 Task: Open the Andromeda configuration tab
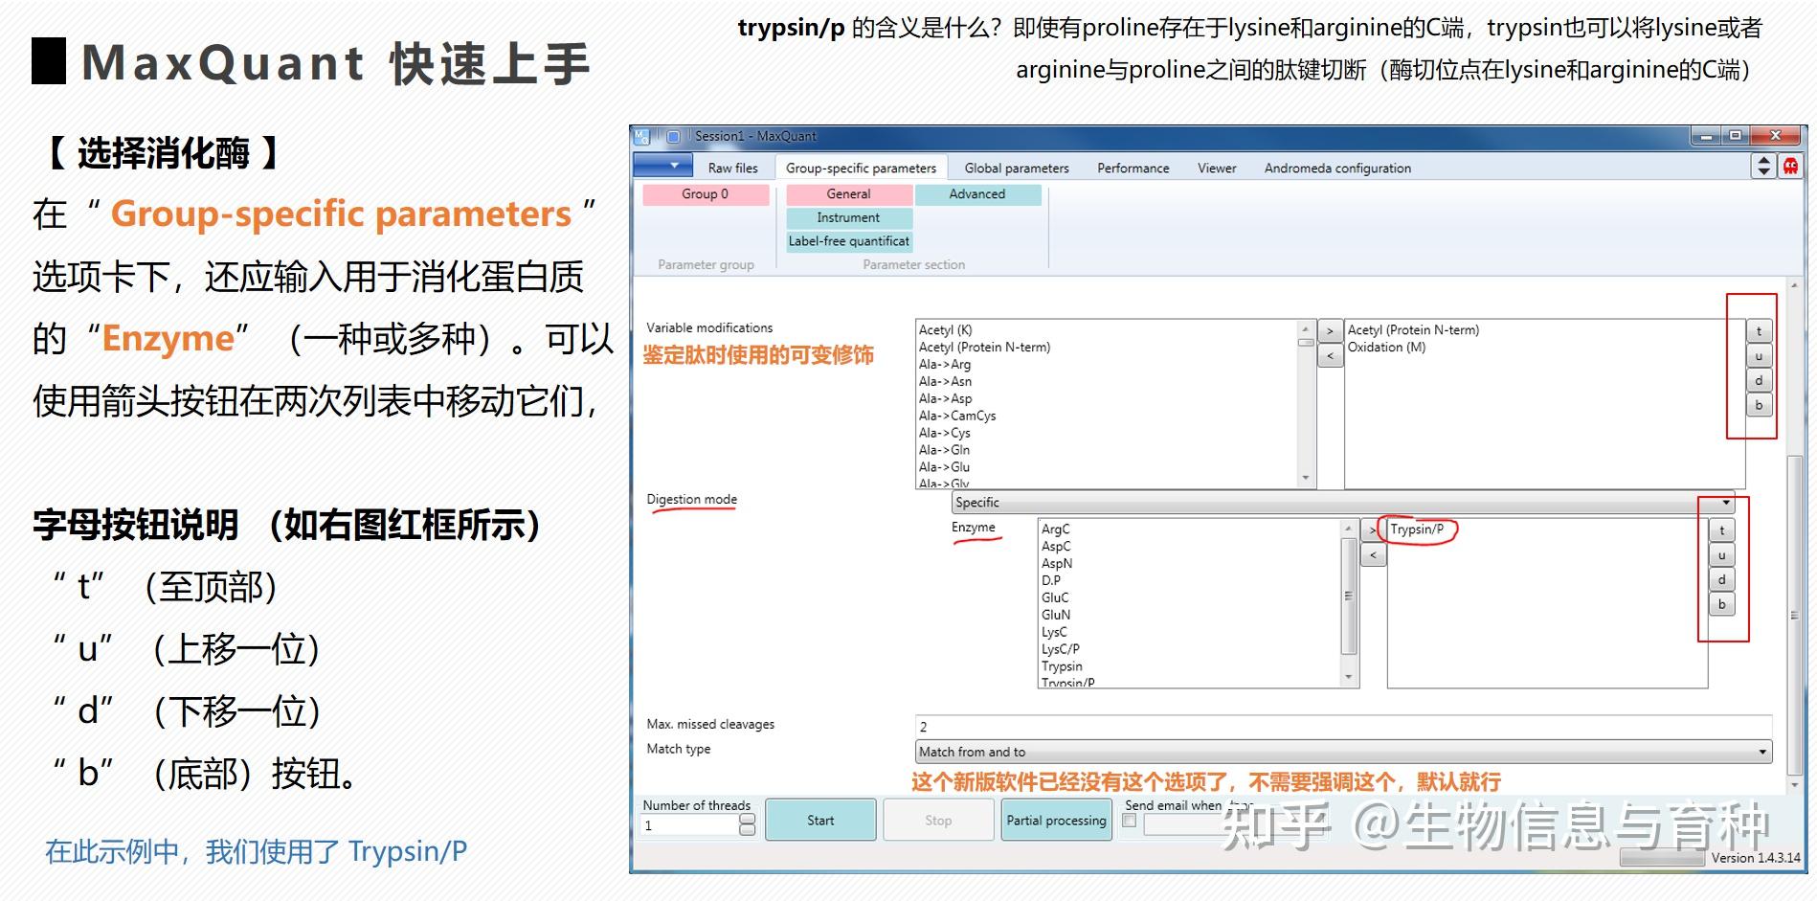(1336, 168)
